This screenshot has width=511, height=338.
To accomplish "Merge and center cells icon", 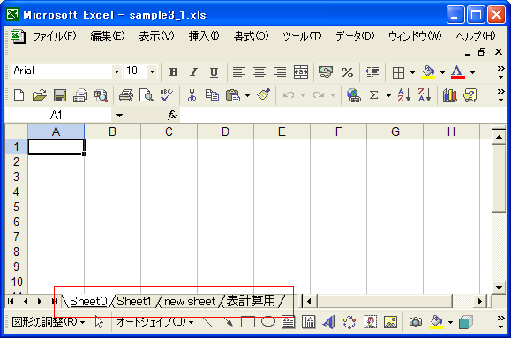I will pyautogui.click(x=300, y=72).
